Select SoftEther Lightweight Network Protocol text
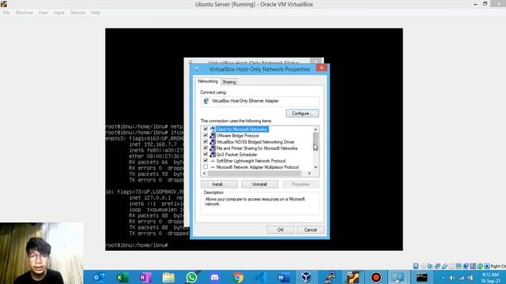The image size is (506, 284). [251, 161]
